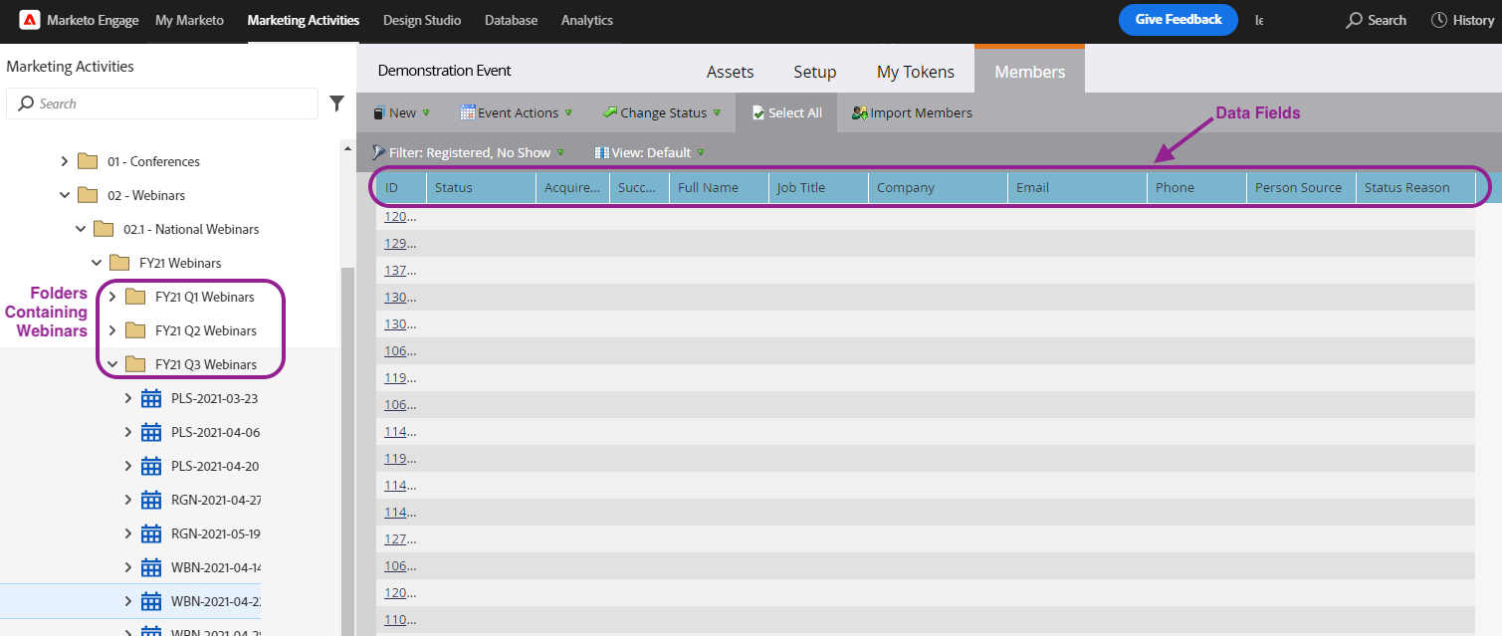Sort by the Status column header
1502x636 pixels.
coord(482,188)
